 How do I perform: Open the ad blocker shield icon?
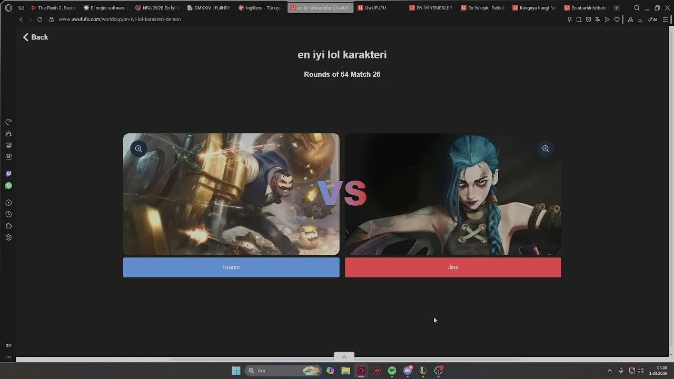pos(588,19)
